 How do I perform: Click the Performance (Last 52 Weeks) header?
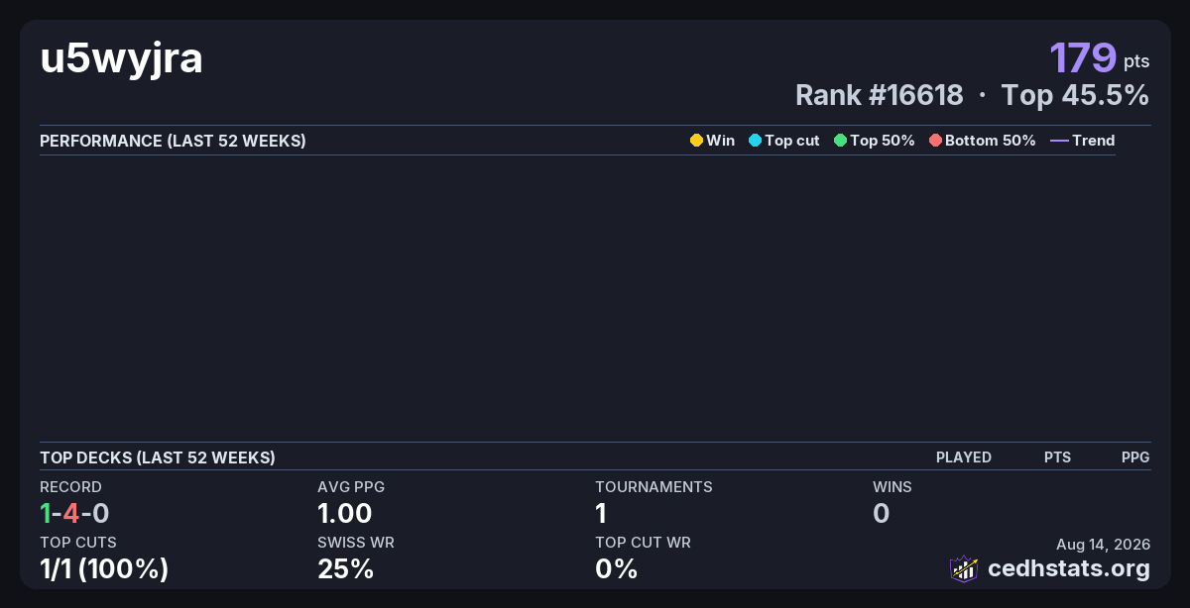tap(173, 141)
